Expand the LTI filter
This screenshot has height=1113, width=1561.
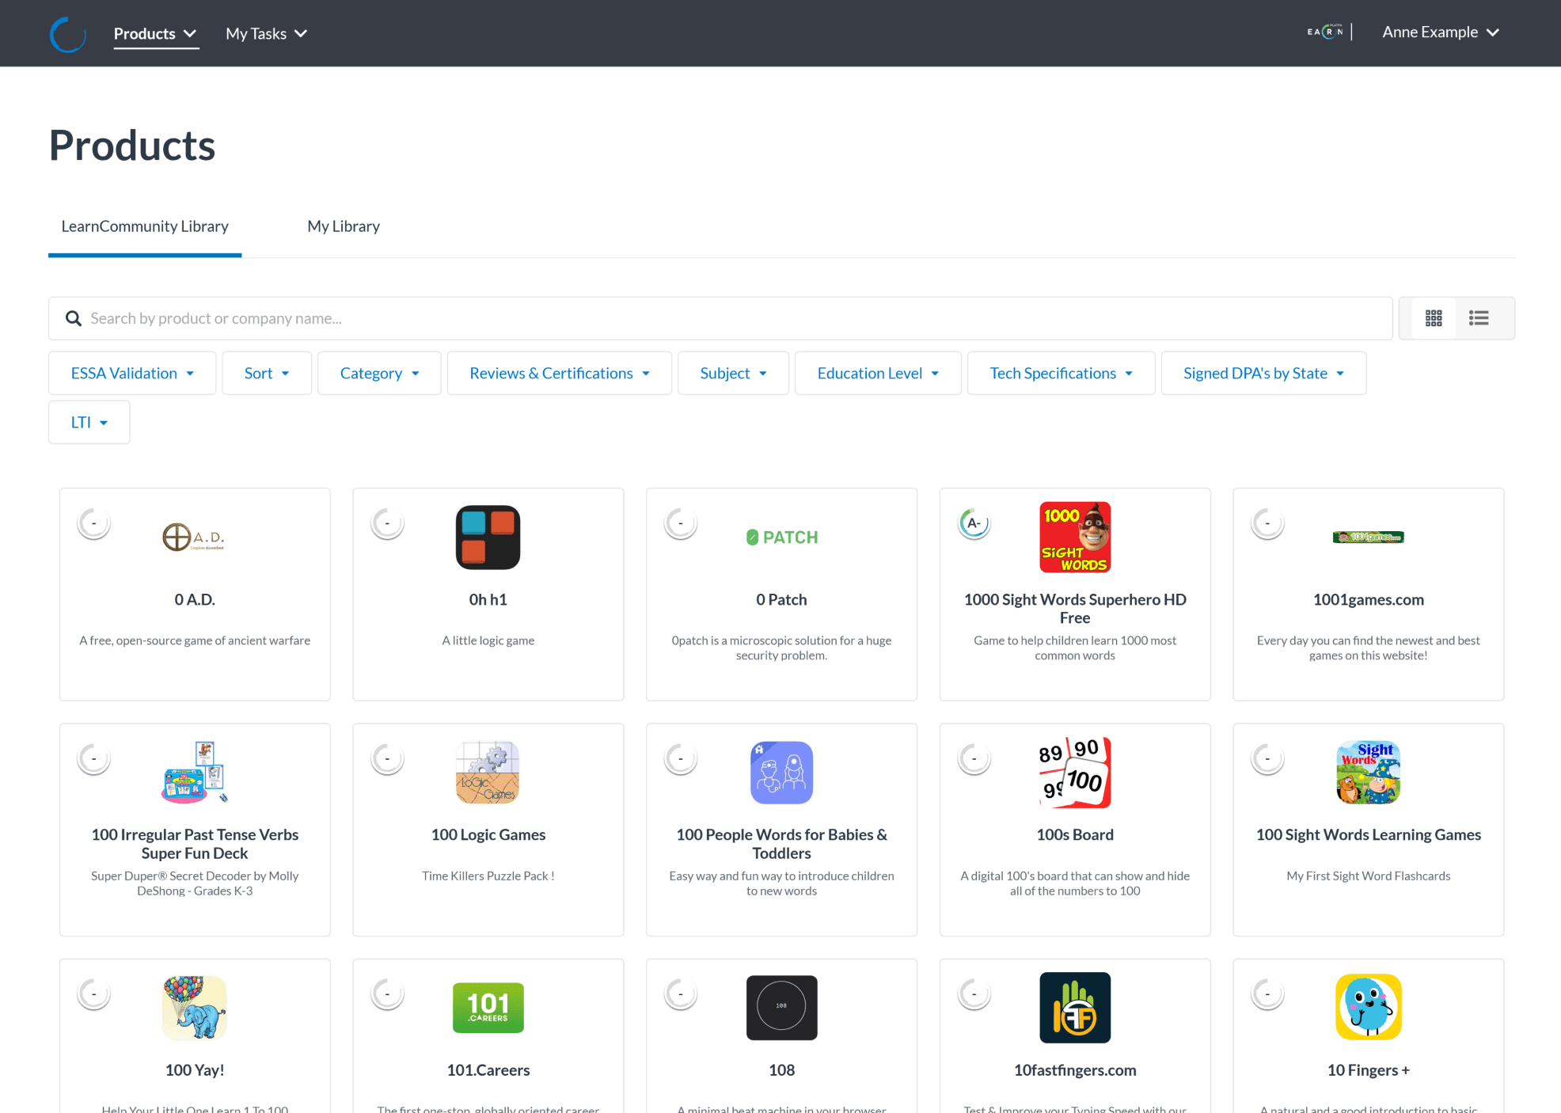click(89, 423)
